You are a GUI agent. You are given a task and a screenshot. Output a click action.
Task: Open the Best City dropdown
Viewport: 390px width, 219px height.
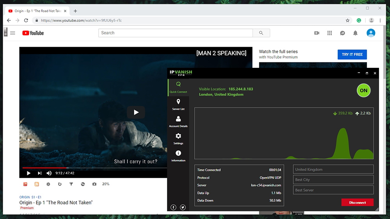coord(333,180)
